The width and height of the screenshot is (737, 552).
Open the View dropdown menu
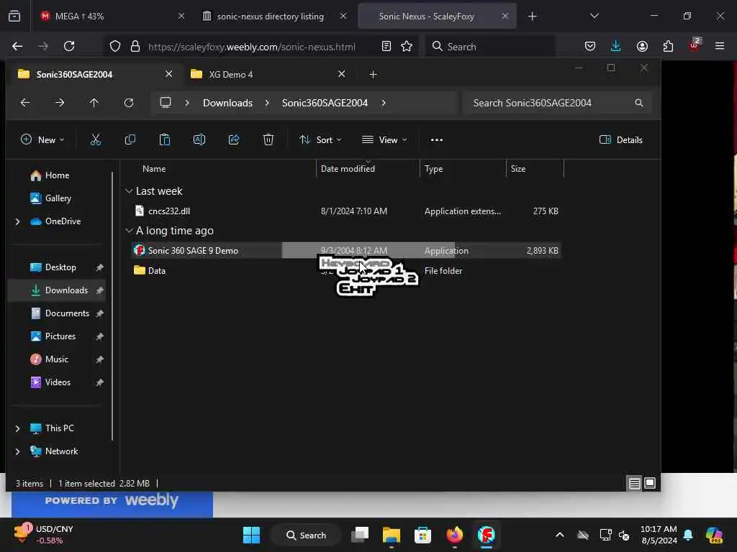pyautogui.click(x=384, y=140)
